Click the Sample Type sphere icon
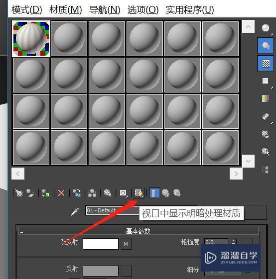This screenshot has height=279, width=276. 266,28
